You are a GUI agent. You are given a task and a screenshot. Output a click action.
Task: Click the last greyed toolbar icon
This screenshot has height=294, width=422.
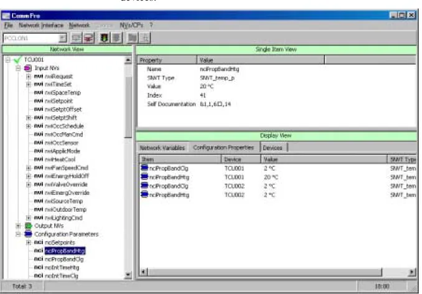click(x=145, y=38)
